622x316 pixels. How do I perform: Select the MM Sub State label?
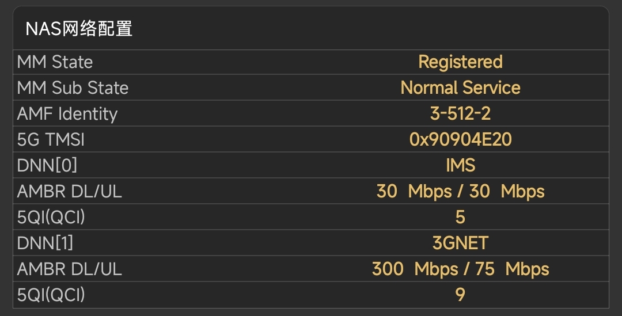[x=73, y=88]
